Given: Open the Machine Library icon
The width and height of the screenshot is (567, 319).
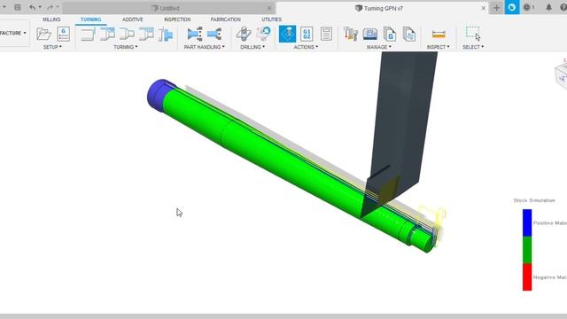Looking at the screenshot, I should (x=370, y=34).
